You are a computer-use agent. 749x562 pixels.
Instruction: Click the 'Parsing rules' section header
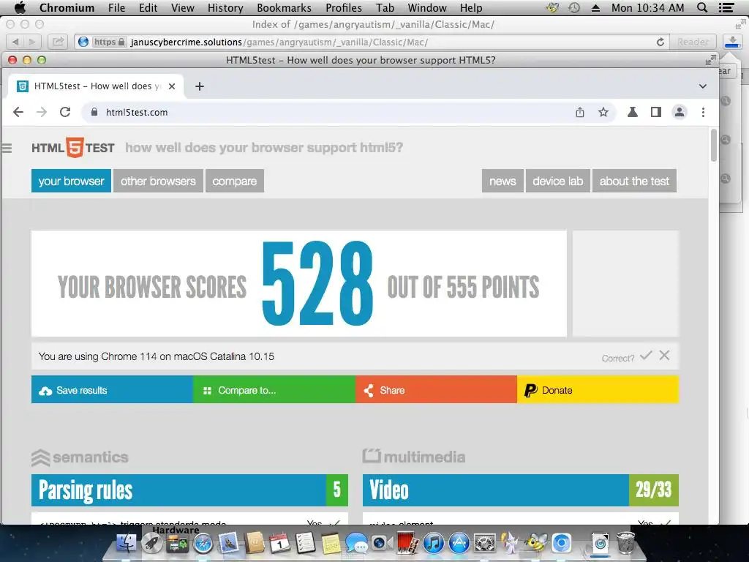click(189, 490)
